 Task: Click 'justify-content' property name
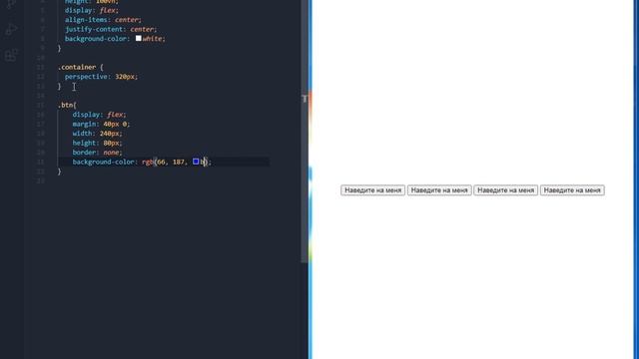[94, 29]
